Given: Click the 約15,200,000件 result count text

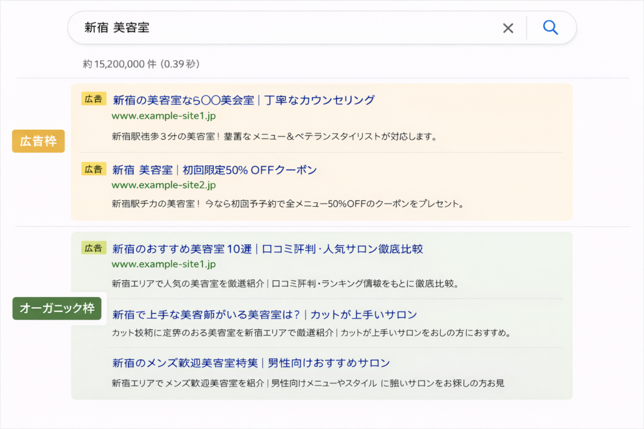Looking at the screenshot, I should [142, 64].
